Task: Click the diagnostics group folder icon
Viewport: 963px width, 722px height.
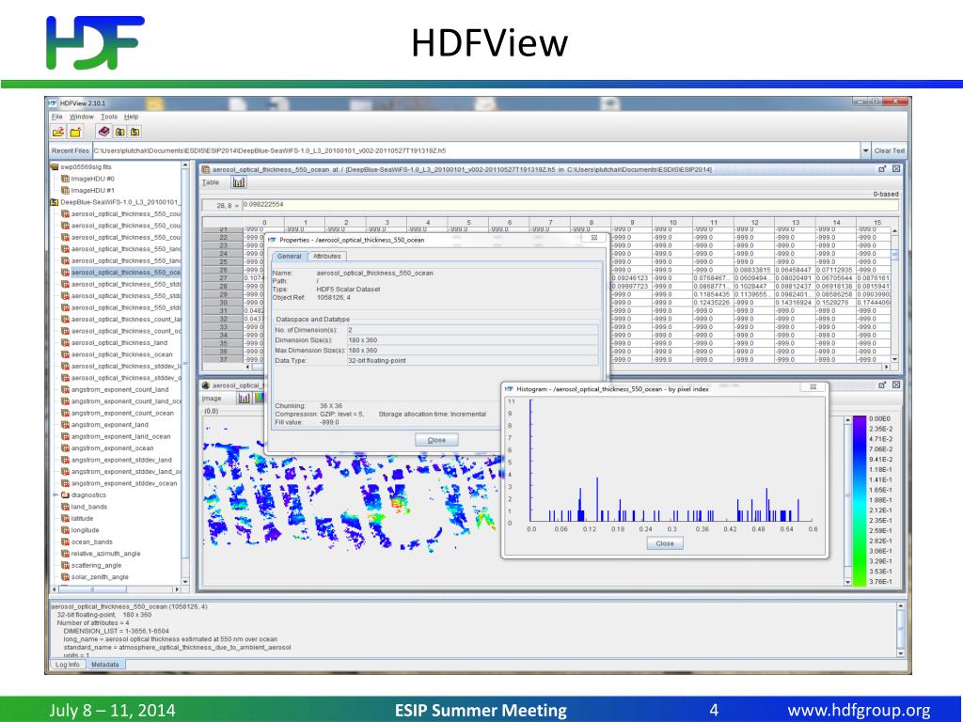Action: coord(65,494)
